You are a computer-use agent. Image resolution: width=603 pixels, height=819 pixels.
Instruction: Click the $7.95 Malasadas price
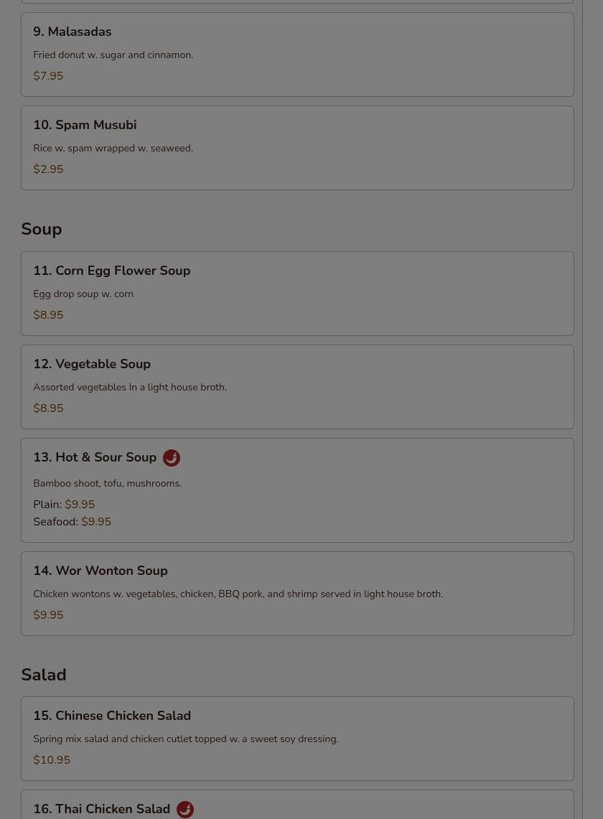click(x=48, y=76)
